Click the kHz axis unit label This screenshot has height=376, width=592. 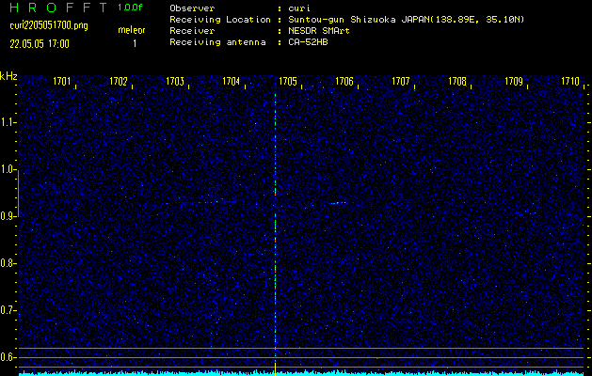8,76
